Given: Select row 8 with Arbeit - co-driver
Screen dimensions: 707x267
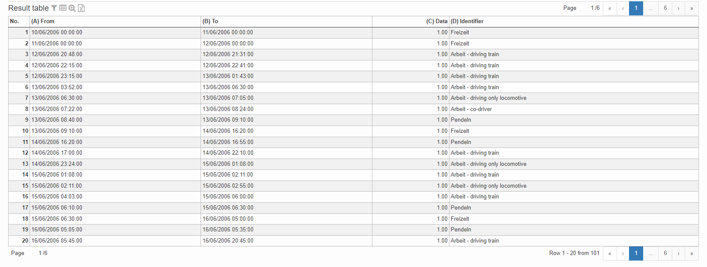Looking at the screenshot, I should point(471,109).
